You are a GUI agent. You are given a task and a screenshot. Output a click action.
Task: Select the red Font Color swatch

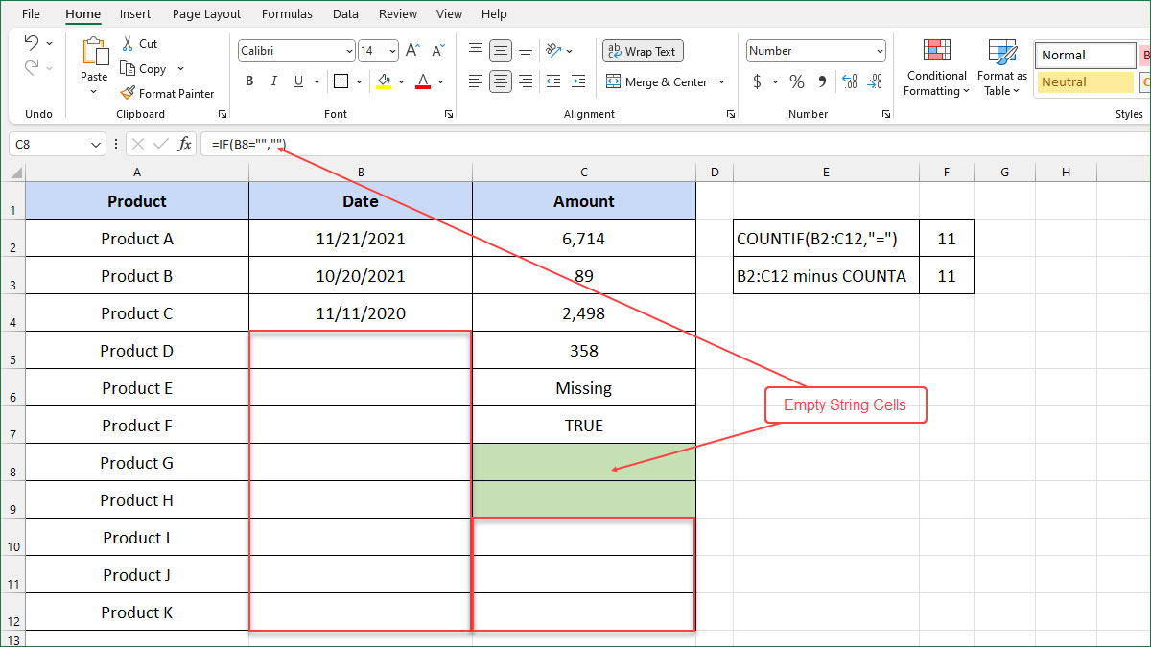click(x=422, y=81)
